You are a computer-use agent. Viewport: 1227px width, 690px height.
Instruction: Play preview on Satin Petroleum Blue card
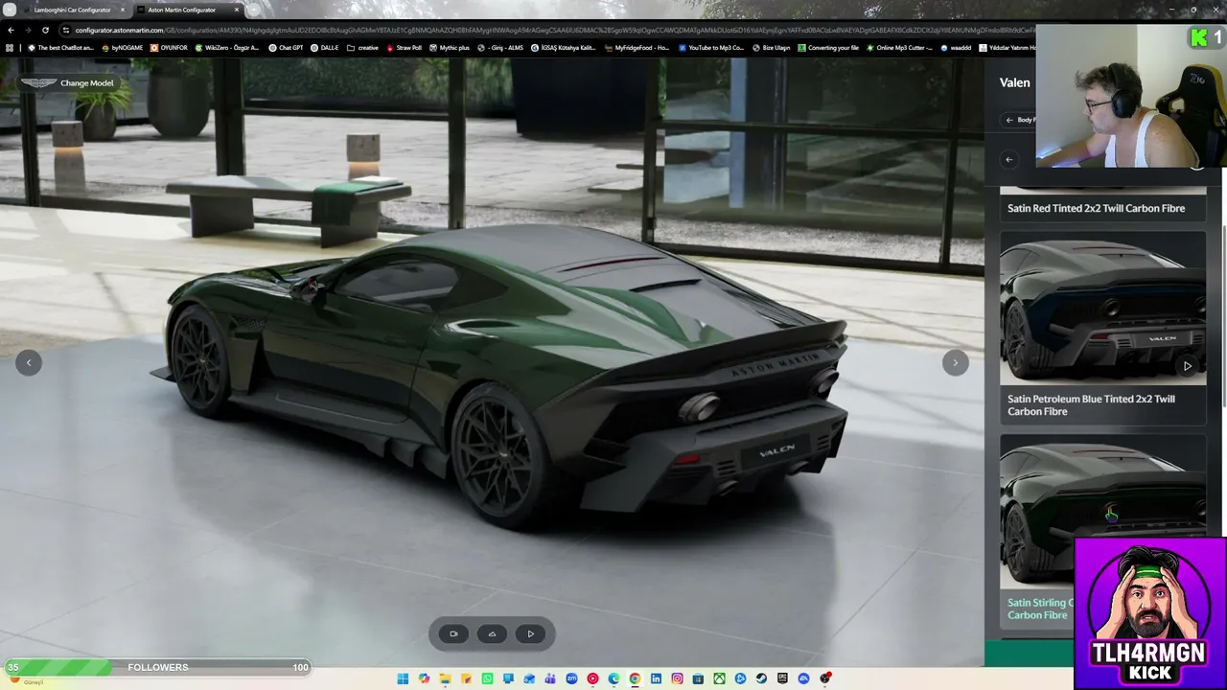point(1187,366)
